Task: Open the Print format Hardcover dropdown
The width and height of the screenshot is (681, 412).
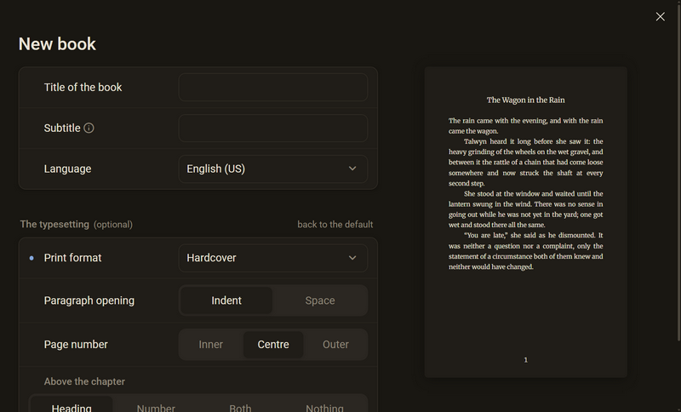Action: click(273, 258)
